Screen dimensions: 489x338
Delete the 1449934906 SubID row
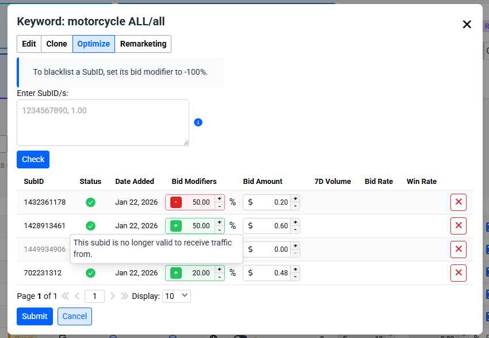coord(458,249)
